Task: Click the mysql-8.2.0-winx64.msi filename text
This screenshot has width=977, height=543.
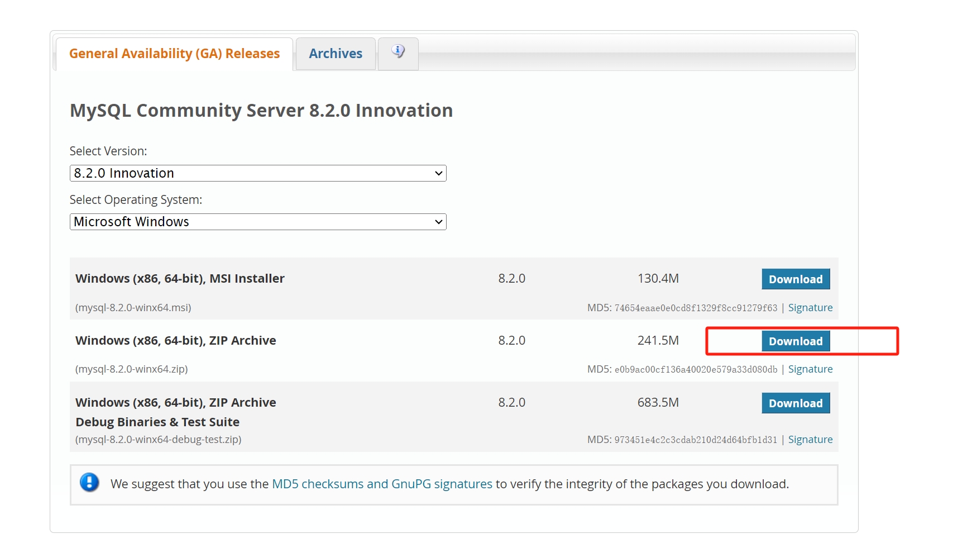Action: [x=133, y=308]
